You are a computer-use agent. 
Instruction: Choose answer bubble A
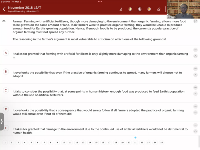6,53
